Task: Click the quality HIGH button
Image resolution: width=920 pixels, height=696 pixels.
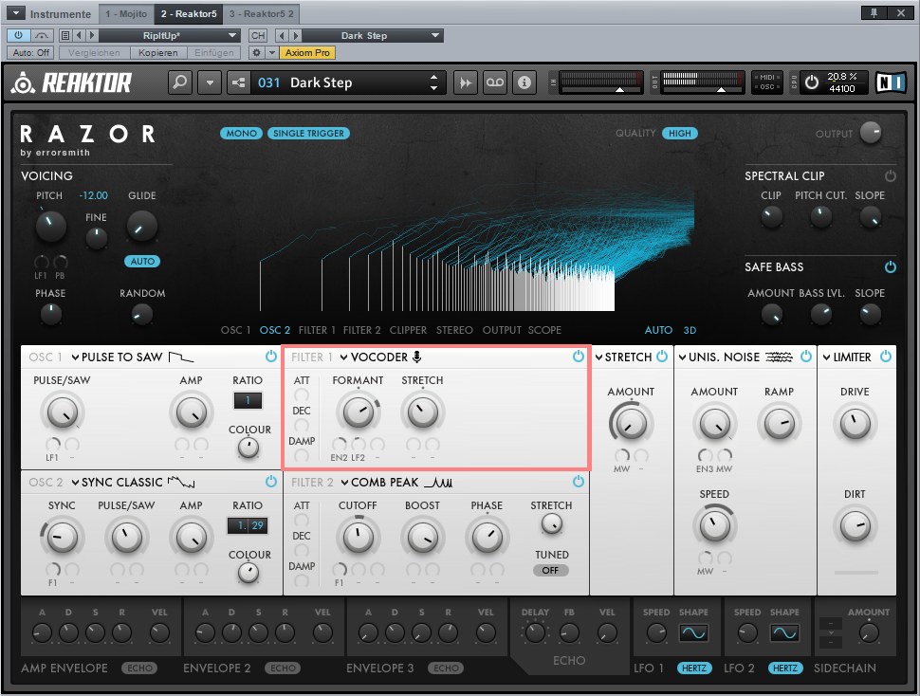Action: coord(680,133)
